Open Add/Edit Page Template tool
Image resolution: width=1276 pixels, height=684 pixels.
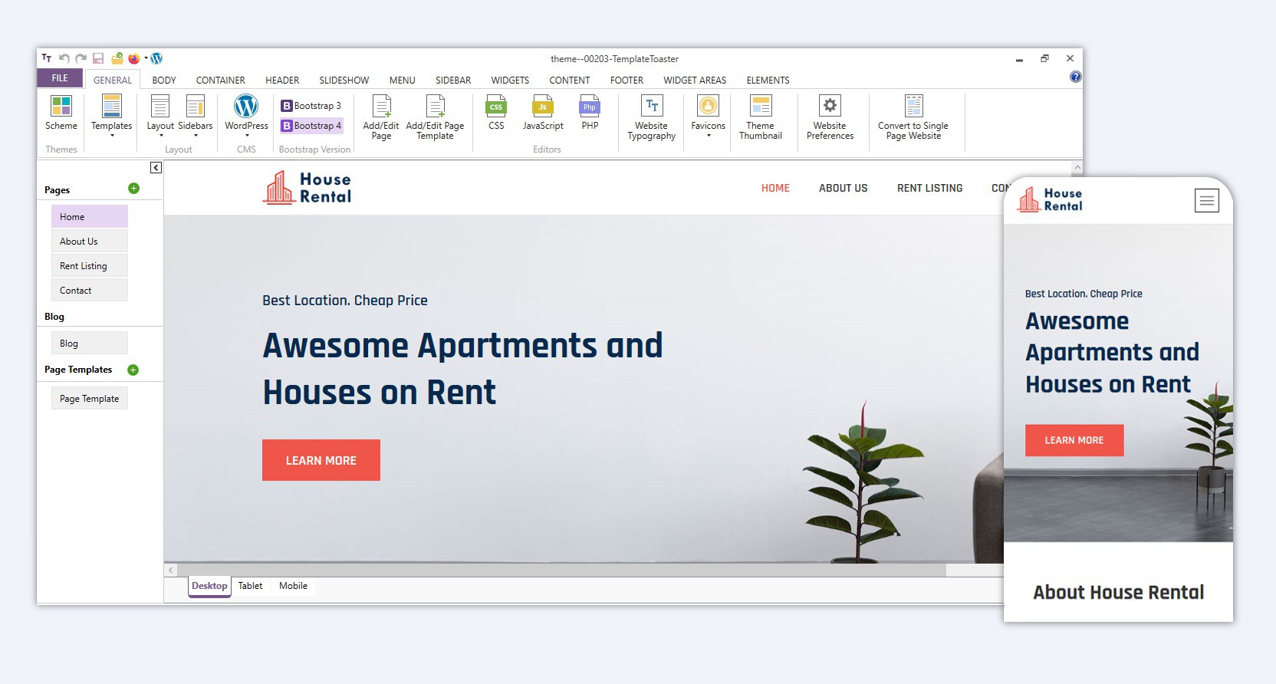click(x=435, y=117)
